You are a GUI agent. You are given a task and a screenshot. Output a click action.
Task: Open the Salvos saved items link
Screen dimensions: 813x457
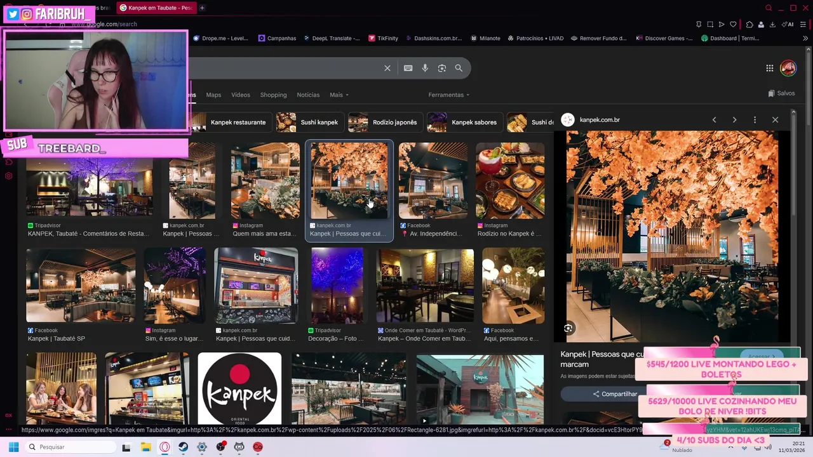pos(781,93)
